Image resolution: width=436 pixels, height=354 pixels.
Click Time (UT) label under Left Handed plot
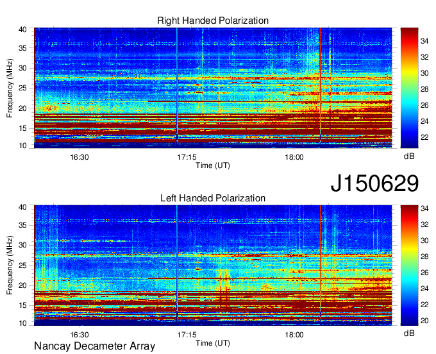[x=213, y=343]
